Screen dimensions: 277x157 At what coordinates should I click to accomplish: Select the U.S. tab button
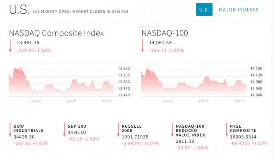[x=204, y=10]
